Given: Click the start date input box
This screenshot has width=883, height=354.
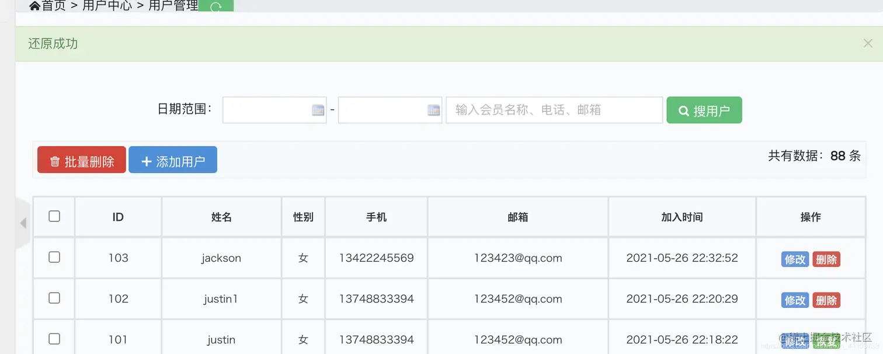Looking at the screenshot, I should pos(269,109).
